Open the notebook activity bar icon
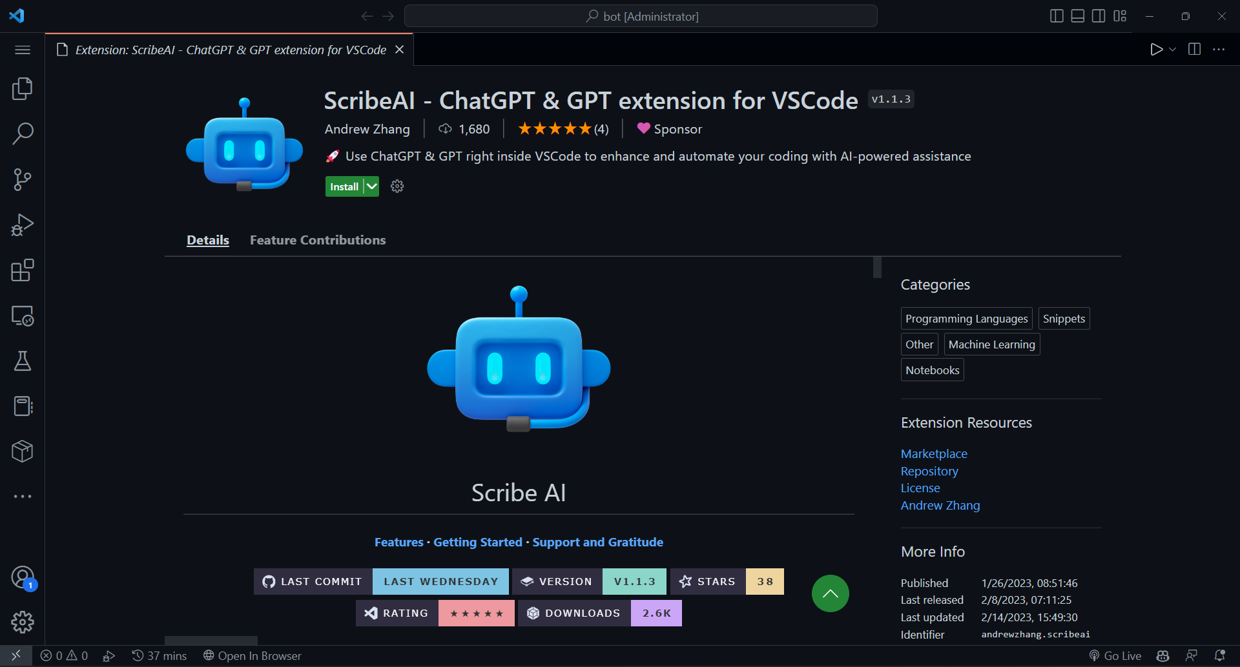Viewport: 1240px width, 667px height. [23, 406]
